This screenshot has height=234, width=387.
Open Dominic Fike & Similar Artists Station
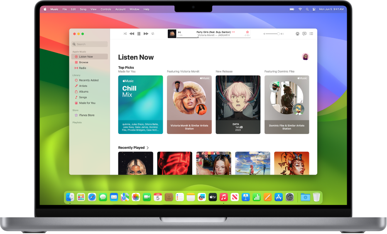click(x=287, y=105)
